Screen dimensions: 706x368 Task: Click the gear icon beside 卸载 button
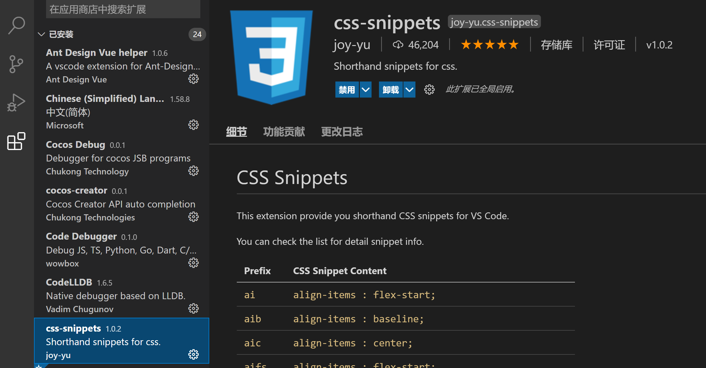pos(429,90)
